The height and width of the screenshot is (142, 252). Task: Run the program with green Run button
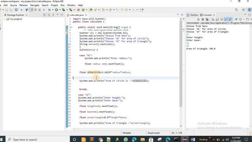[x=56, y=10]
